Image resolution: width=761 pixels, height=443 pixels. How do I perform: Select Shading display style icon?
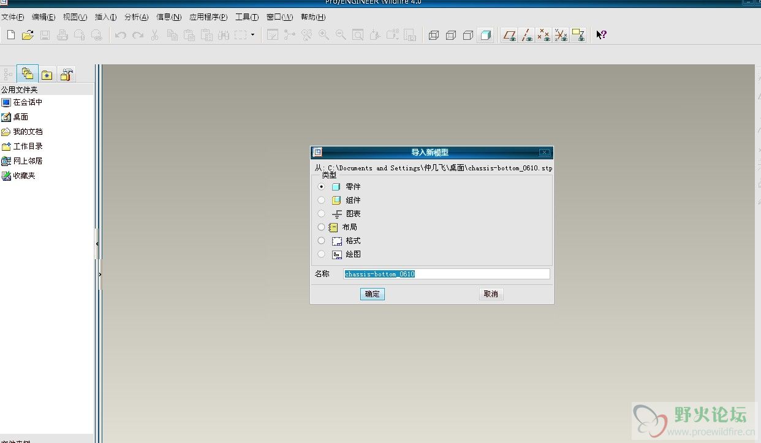click(x=485, y=35)
